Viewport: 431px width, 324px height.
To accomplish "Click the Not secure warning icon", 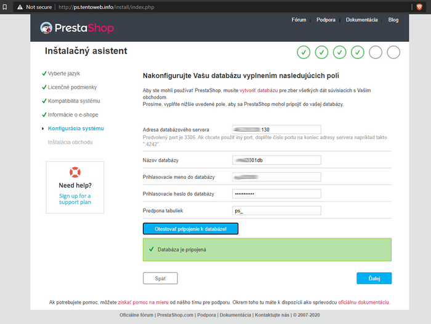I will click(x=20, y=7).
